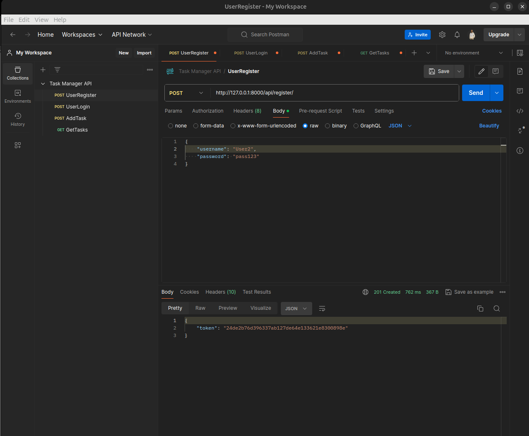This screenshot has width=529, height=436.
Task: Open the Save options arrow dropdown
Action: coord(459,71)
